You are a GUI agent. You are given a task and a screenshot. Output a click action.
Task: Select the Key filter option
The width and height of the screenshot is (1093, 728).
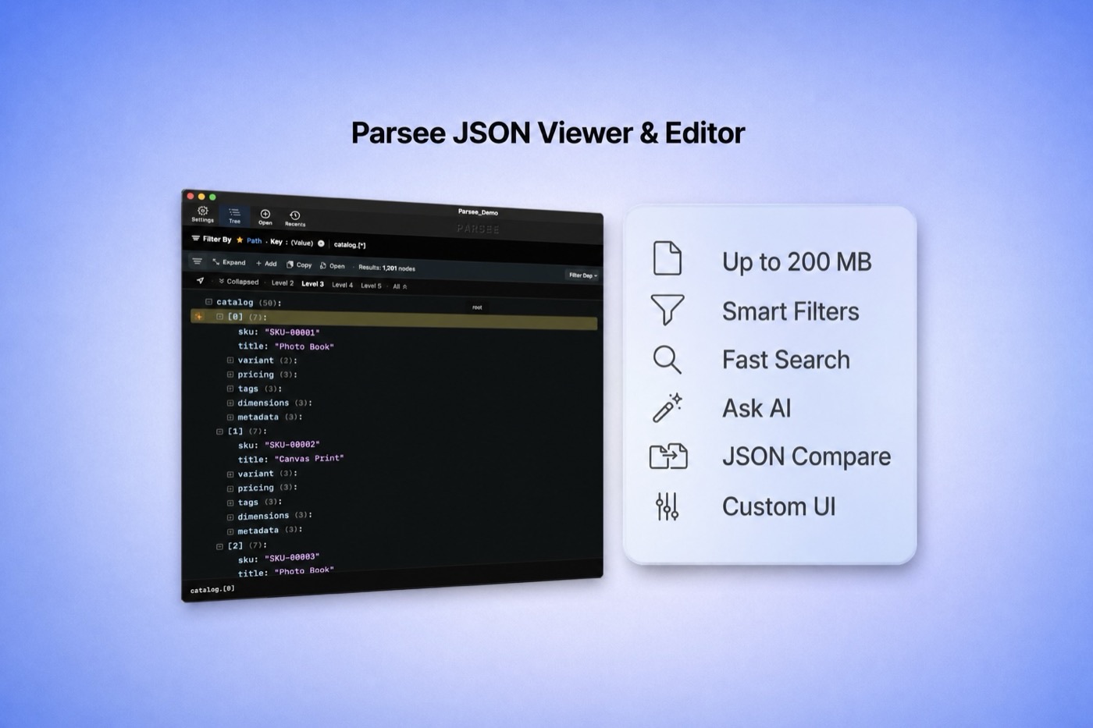(276, 241)
